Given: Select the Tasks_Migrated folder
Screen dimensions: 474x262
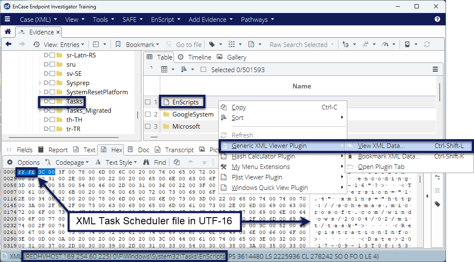Looking at the screenshot, I should pyautogui.click(x=89, y=111).
